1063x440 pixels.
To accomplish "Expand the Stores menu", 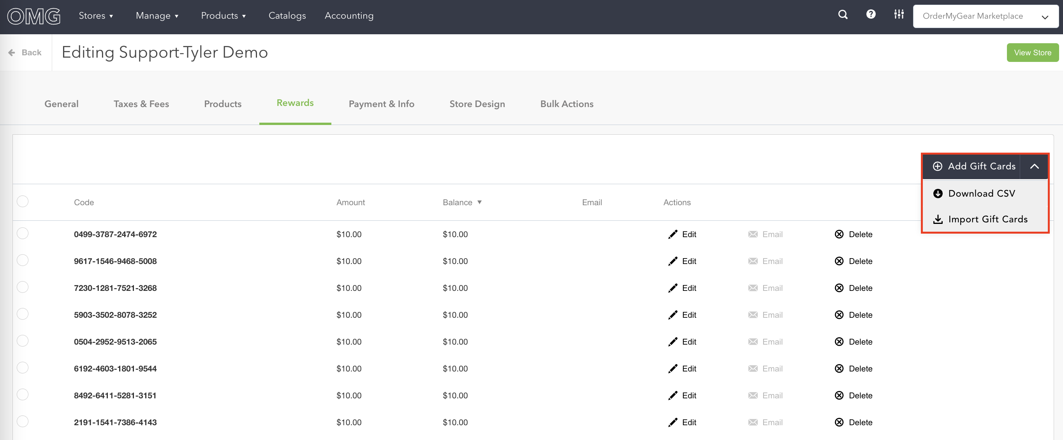I will pos(96,16).
